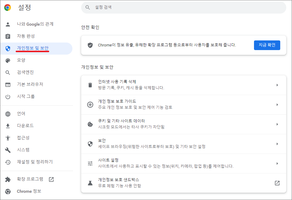292x200 pixels.
Task: Click the puzzle piece icon for 확장 프로그램
Action: [x=8, y=179]
